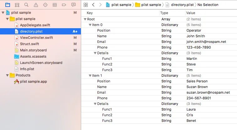Screen dimensions: 237x130
Task: Select the John Smith value
Action: (196, 36)
